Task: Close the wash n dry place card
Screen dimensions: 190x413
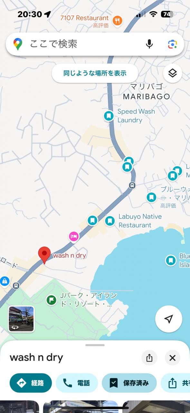Action: pos(173,358)
